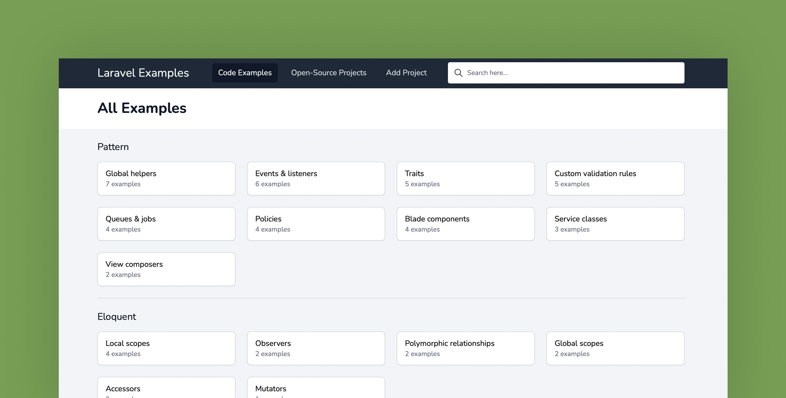Select Add Project in the navigation bar
This screenshot has height=398, width=786.
coord(406,73)
